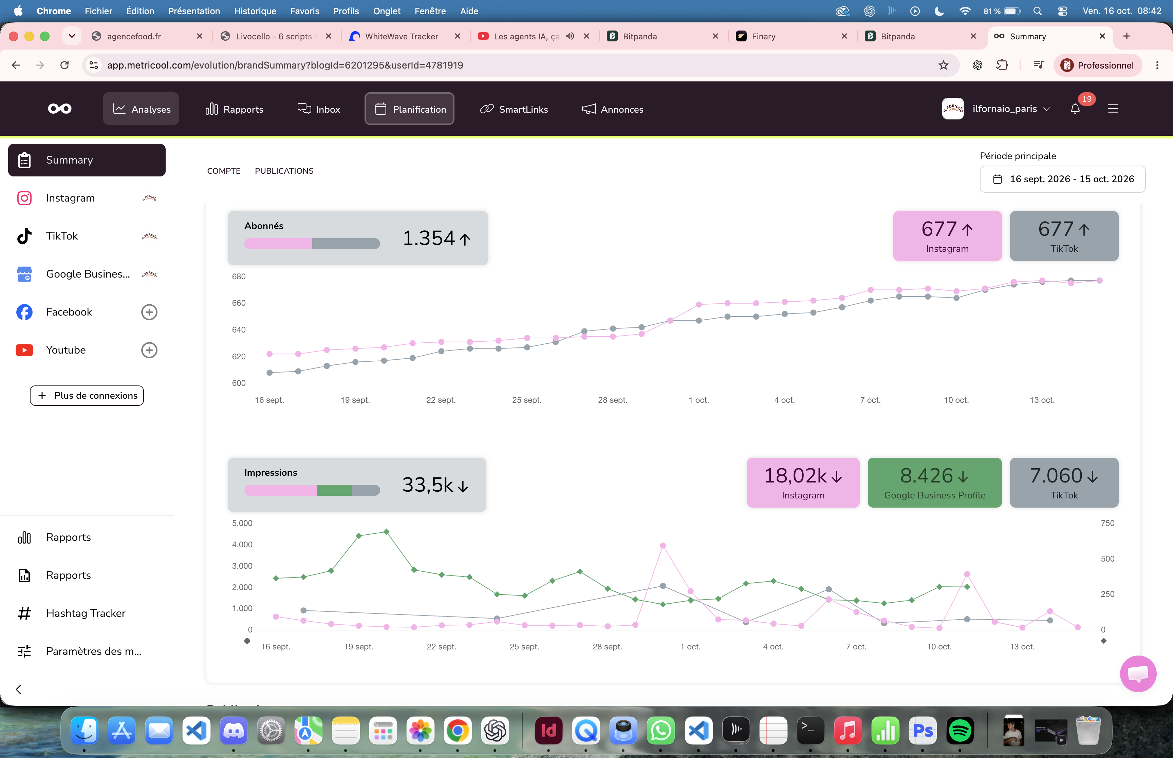Add Facebook connection with plus icon

(149, 312)
